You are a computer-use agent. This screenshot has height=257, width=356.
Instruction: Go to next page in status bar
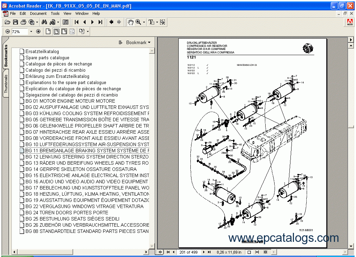point(204,252)
